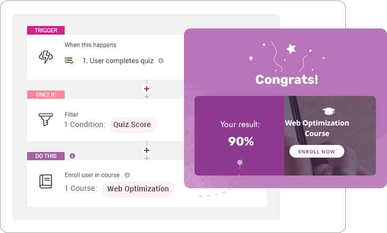Select the ONLY IF label tab

pos(46,94)
